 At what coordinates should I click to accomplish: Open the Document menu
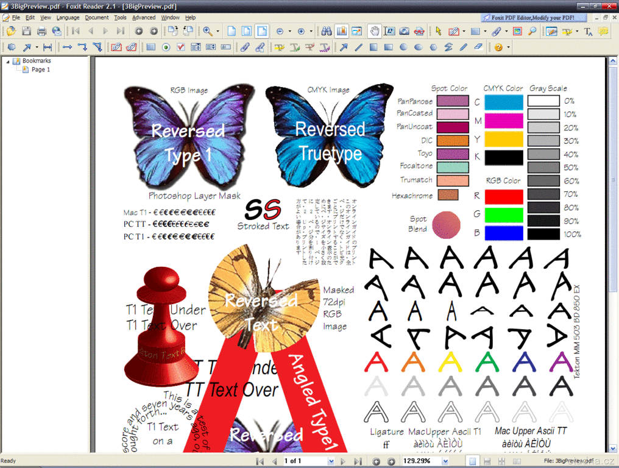tap(96, 18)
